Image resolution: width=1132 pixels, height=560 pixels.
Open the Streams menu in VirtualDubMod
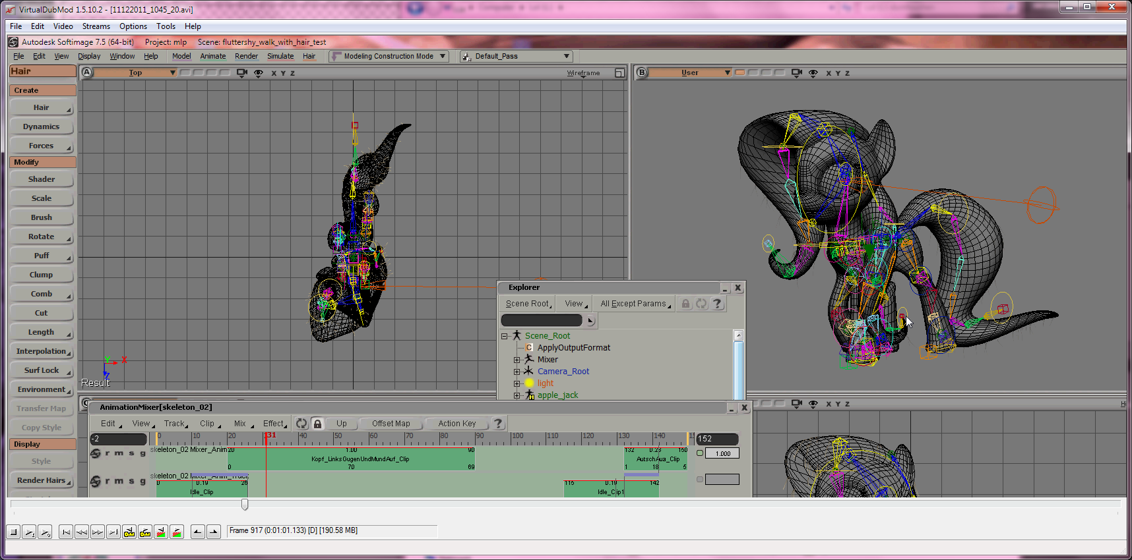pyautogui.click(x=96, y=26)
